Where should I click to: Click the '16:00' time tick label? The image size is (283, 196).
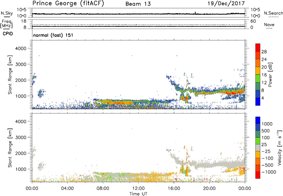coord(174,189)
